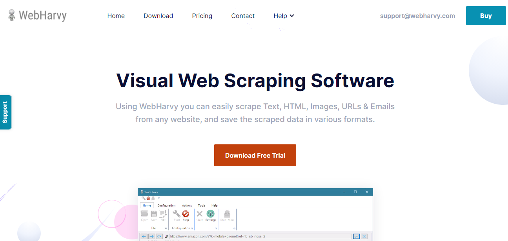Image resolution: width=508 pixels, height=241 pixels.
Task: Click the refresh icon beside the address bar
Action: pyautogui.click(x=159, y=236)
